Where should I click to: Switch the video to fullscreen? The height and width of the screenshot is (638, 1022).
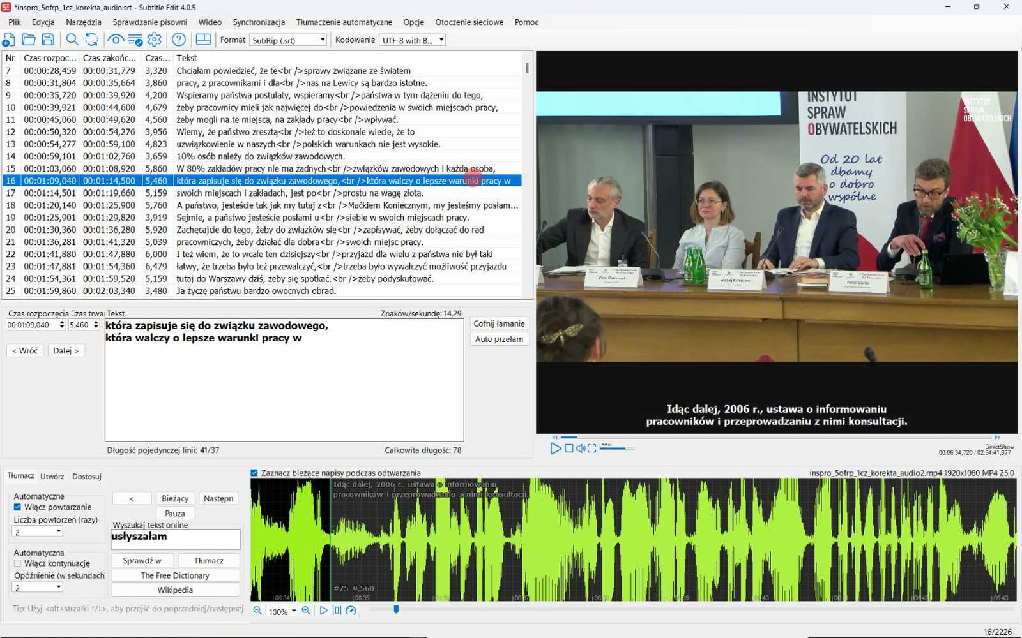[x=592, y=449]
